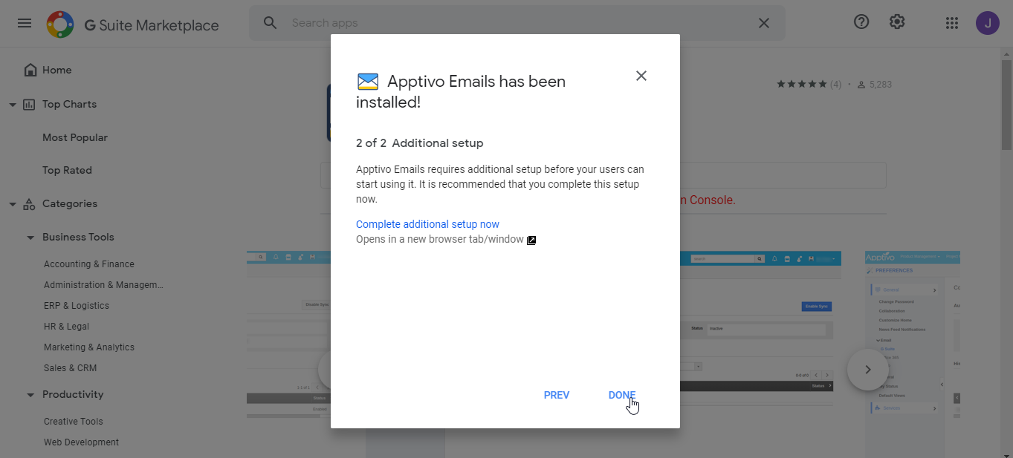1013x458 pixels.
Task: Click the 5,283 users count
Action: (x=874, y=85)
